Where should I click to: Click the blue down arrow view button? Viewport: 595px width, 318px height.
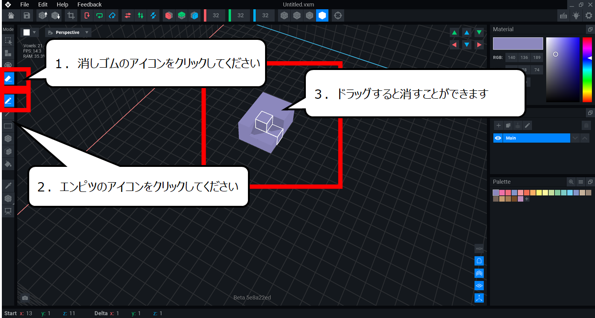point(467,45)
